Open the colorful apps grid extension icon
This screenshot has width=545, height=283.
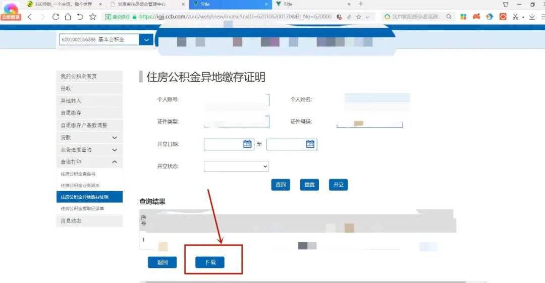pos(463,16)
